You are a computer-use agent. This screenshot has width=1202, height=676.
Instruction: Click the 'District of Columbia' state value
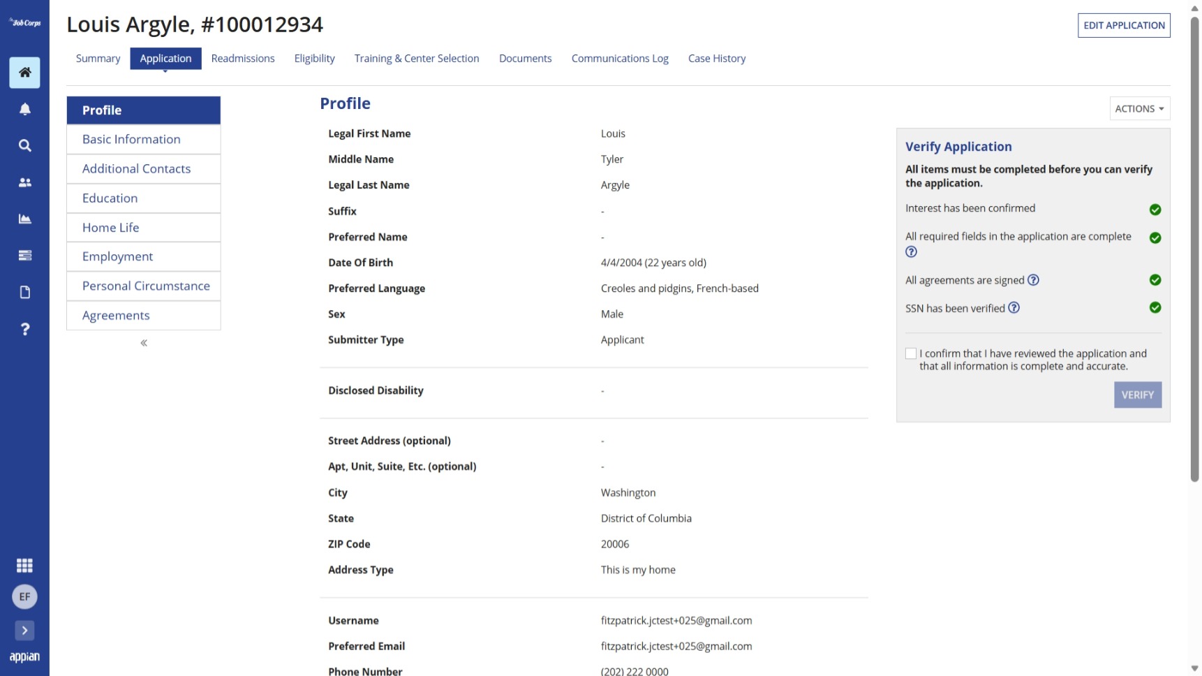(x=646, y=519)
